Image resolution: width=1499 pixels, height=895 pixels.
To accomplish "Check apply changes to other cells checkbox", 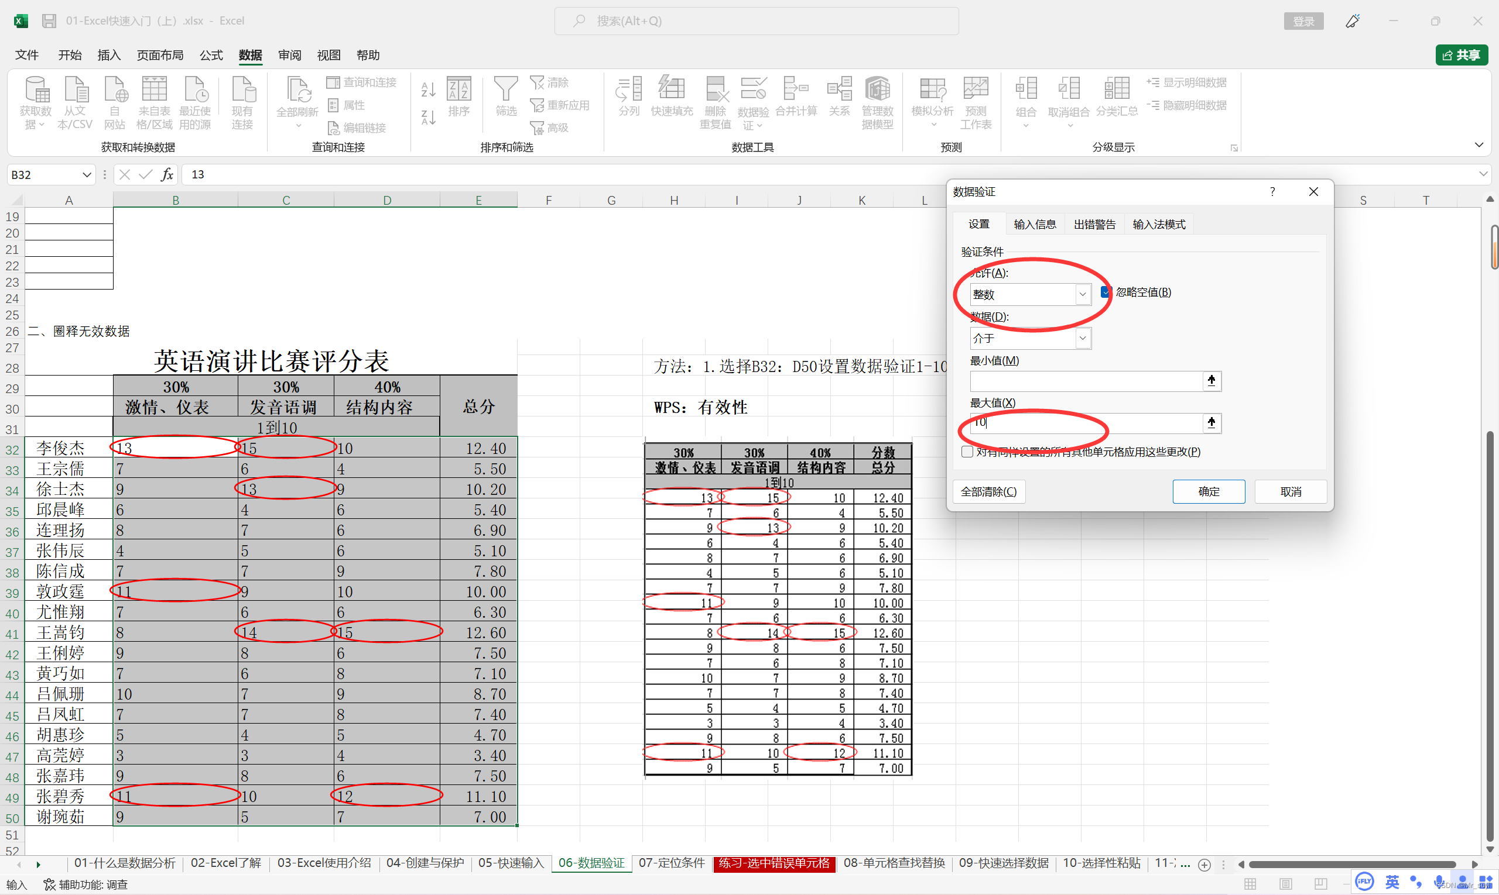I will coord(967,452).
